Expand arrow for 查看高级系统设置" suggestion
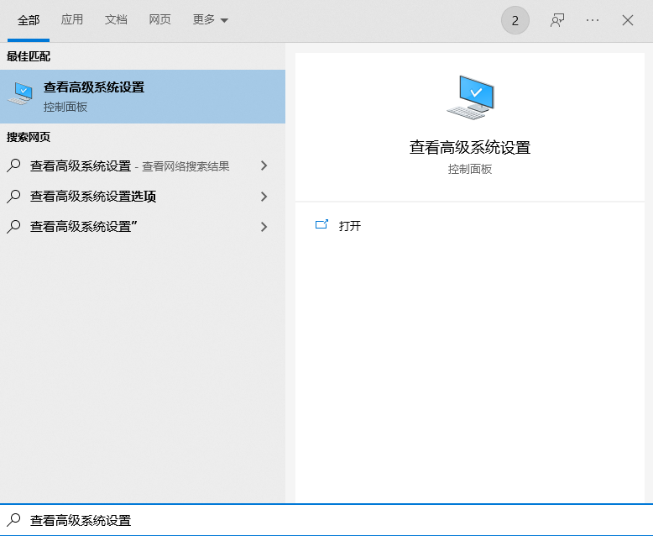The image size is (653, 536). tap(264, 227)
